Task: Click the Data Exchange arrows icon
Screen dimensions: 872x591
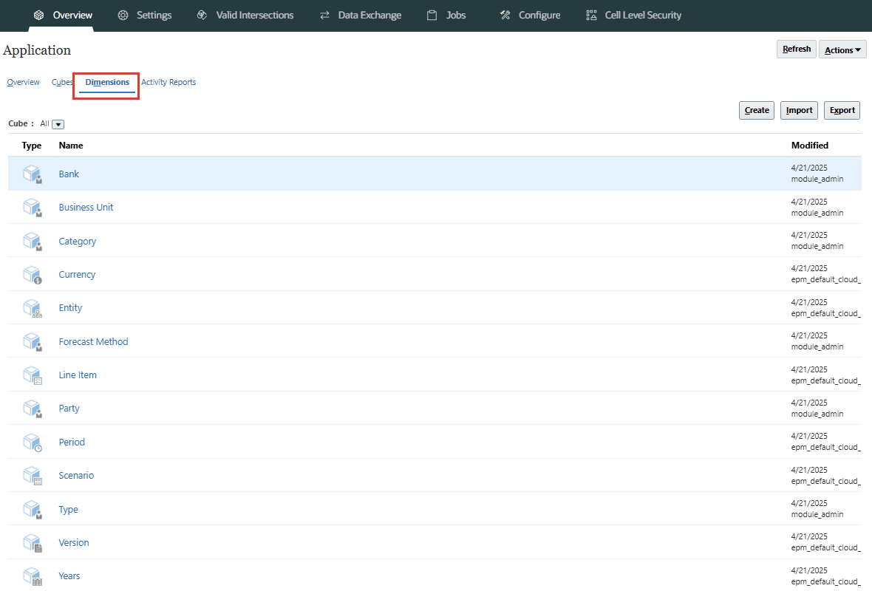Action: 324,15
